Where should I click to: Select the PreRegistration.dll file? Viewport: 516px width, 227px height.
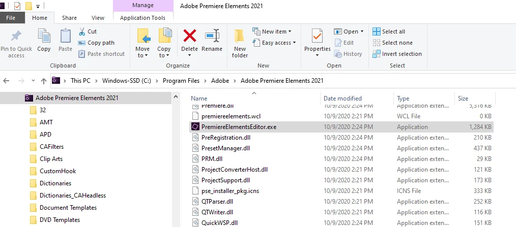(x=226, y=138)
